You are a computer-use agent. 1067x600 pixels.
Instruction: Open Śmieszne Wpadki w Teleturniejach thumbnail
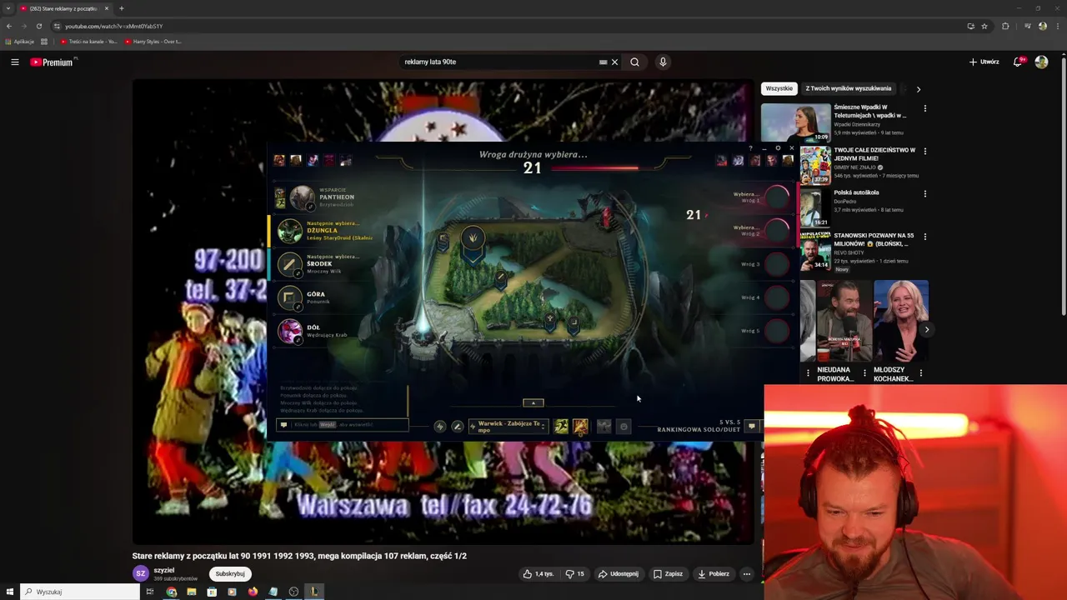coord(795,122)
